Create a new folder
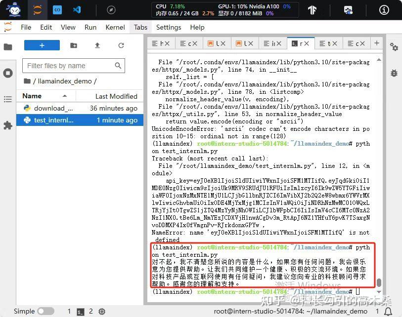The width and height of the screenshot is (402, 317). [x=74, y=45]
